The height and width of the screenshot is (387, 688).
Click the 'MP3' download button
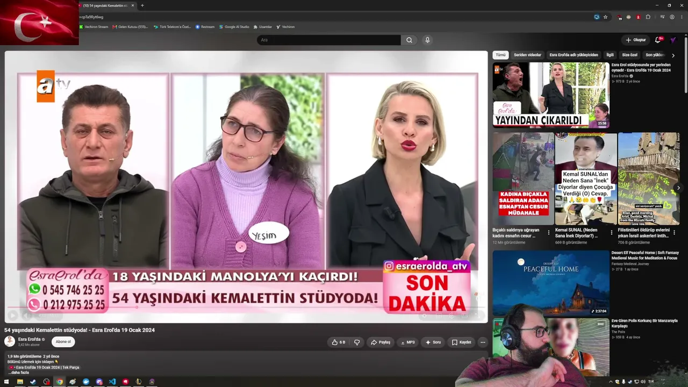pyautogui.click(x=408, y=342)
